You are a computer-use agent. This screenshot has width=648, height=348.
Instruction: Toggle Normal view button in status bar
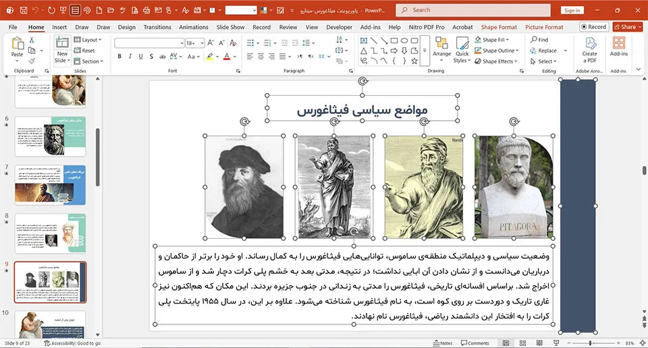click(x=506, y=343)
